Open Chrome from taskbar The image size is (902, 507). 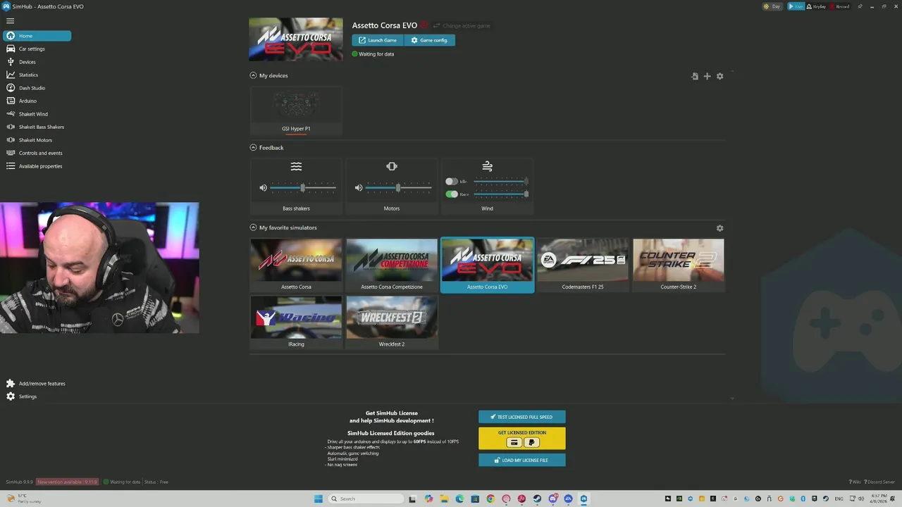(x=490, y=499)
